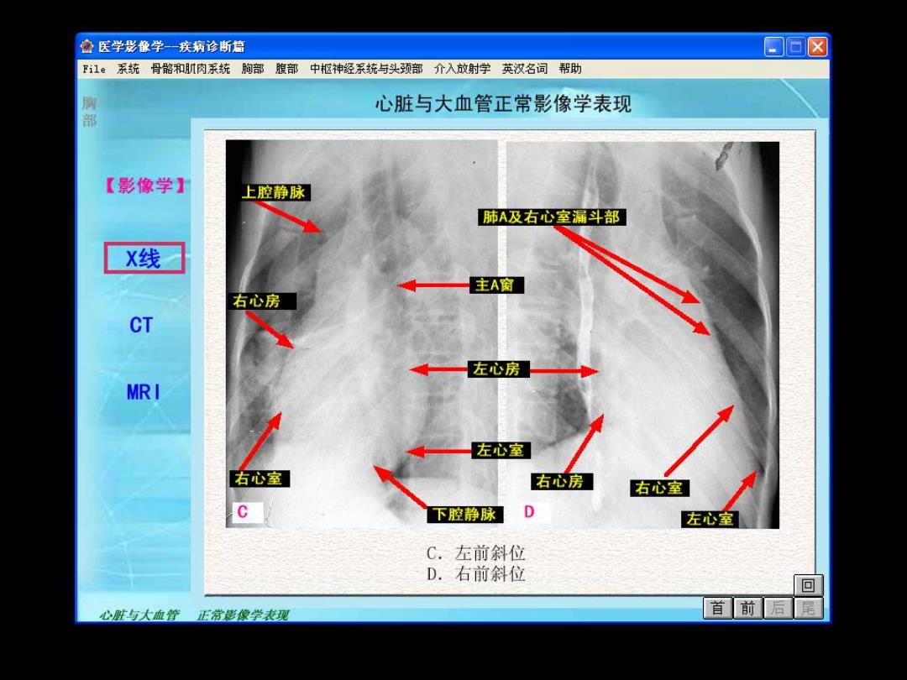Viewport: 907px width, 680px height.
Task: Click the disabled 后 next button
Action: [x=778, y=608]
